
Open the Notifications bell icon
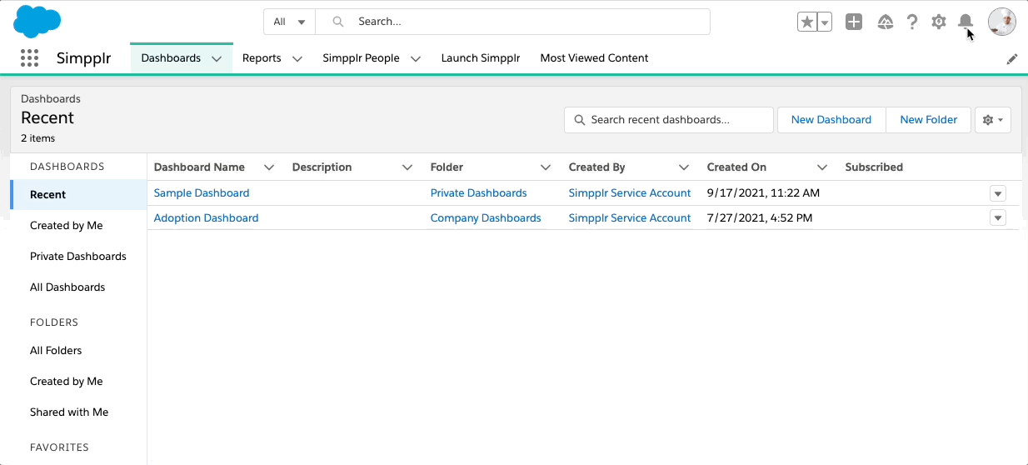tap(966, 22)
